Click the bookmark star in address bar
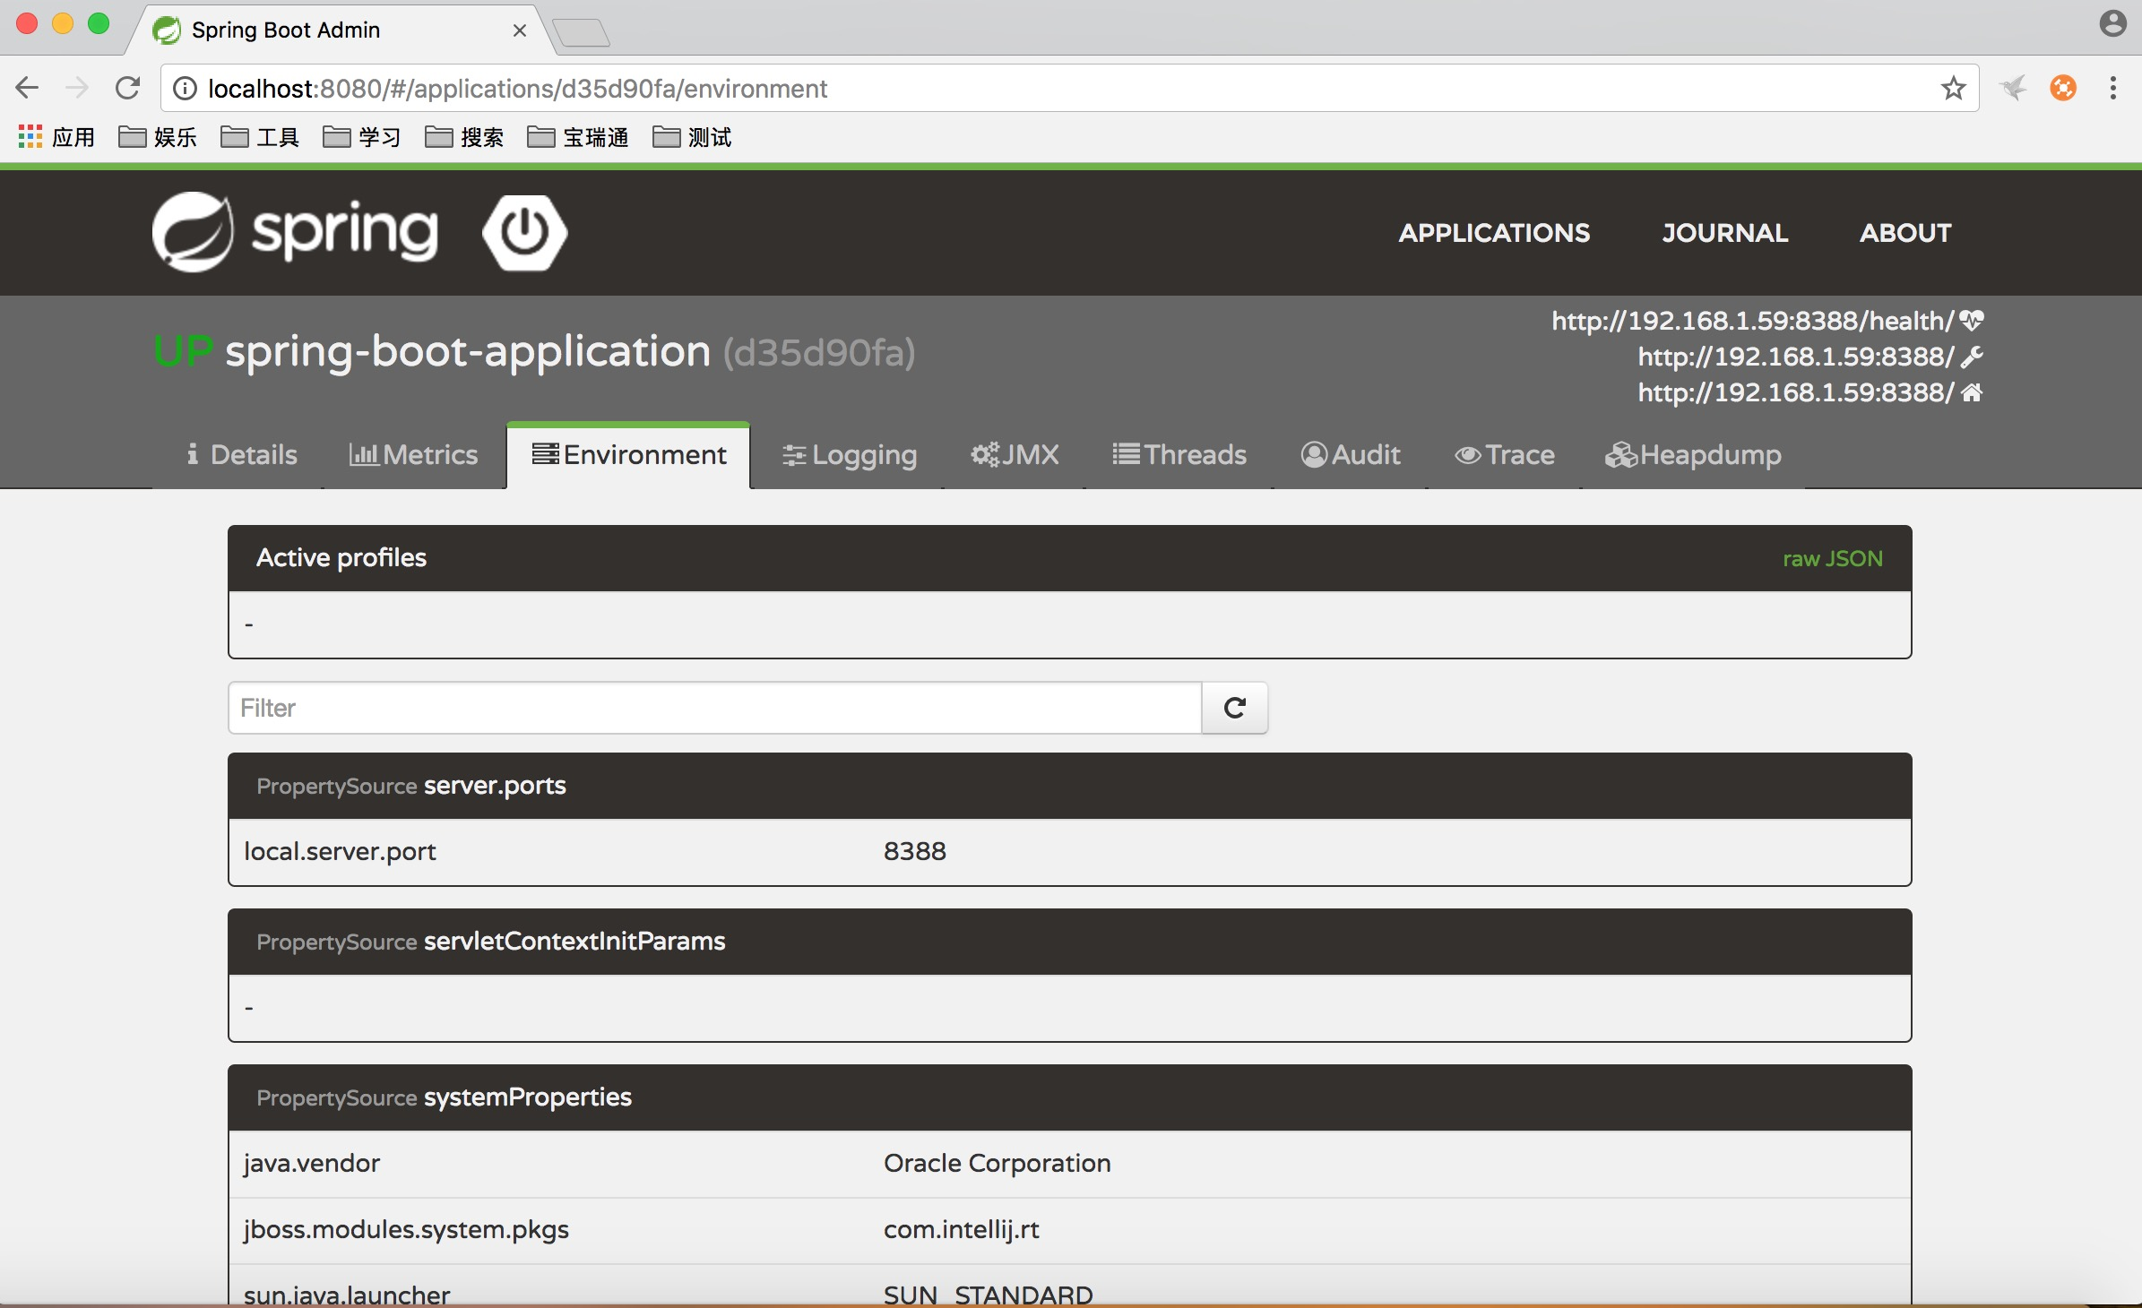Viewport: 2142px width, 1308px height. pos(1953,88)
